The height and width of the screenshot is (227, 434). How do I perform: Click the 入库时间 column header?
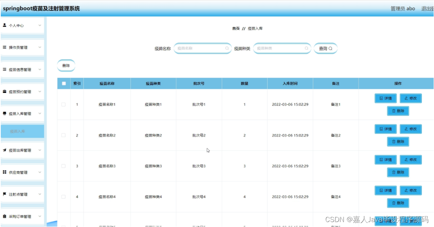click(x=290, y=83)
